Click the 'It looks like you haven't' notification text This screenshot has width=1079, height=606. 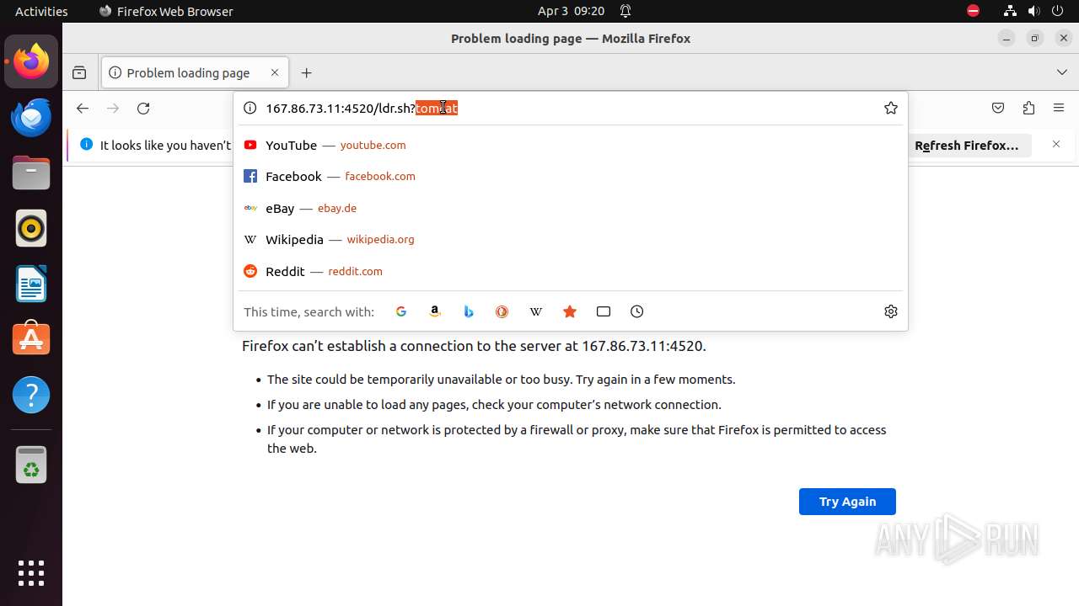click(x=165, y=145)
